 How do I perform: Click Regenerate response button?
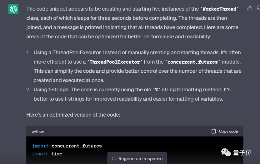tap(137, 158)
